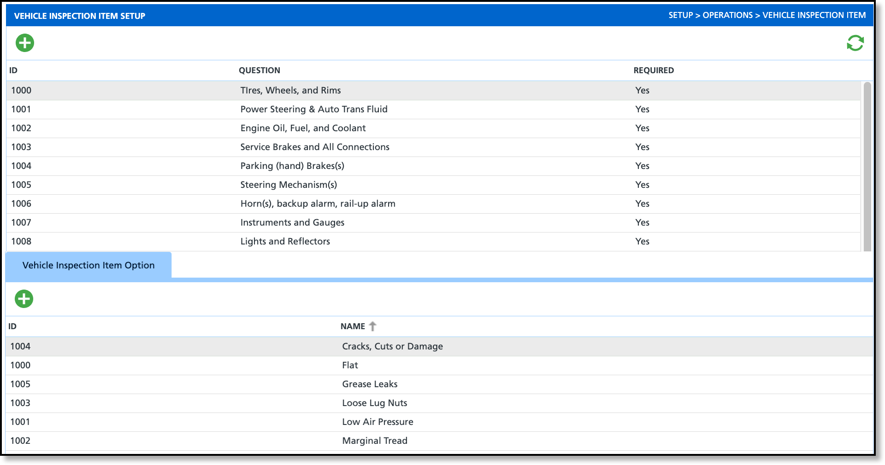885x465 pixels.
Task: Click the inspection items vertical scrollbar
Action: (x=867, y=166)
